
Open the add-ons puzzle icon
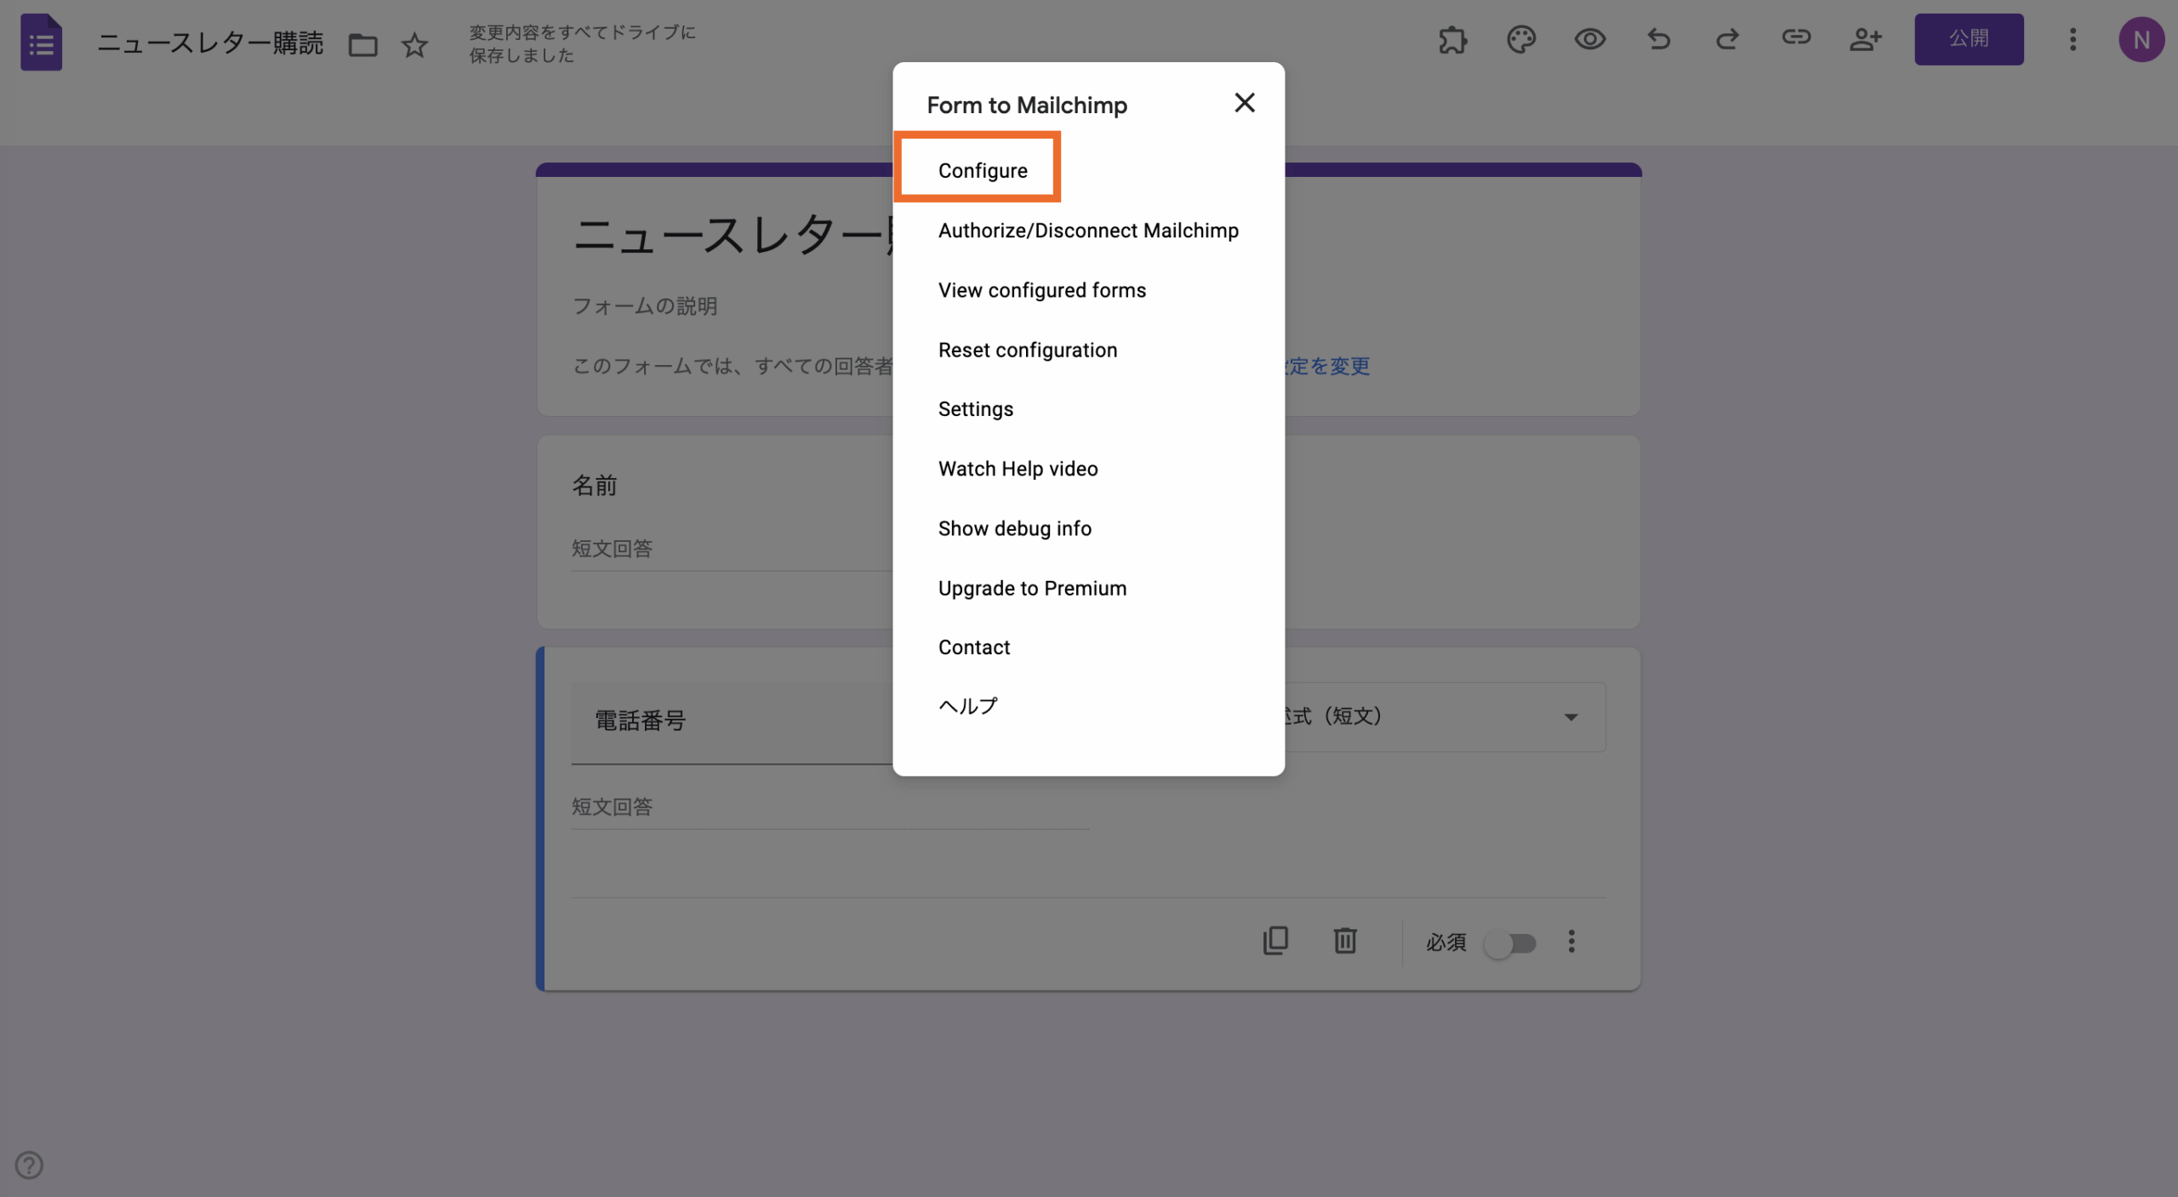(1452, 40)
